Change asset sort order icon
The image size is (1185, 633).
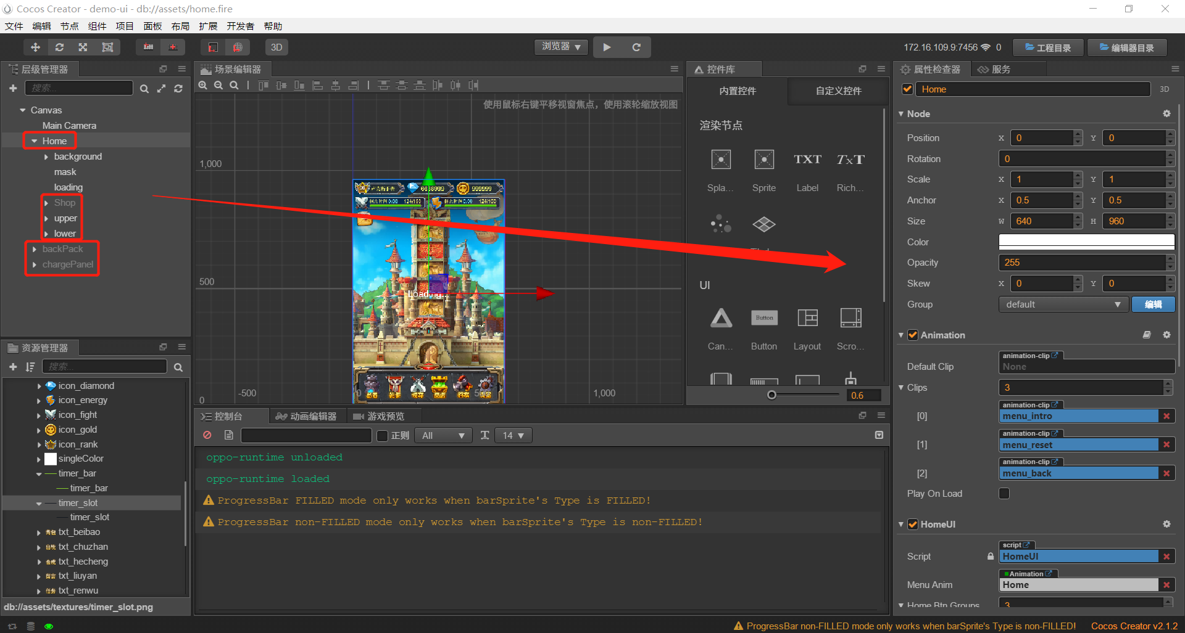coord(30,367)
